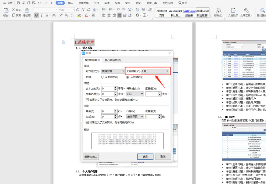Image resolution: width=266 pixels, height=184 pixels.
Task: Click the 制表位 button
Action: [x=90, y=156]
